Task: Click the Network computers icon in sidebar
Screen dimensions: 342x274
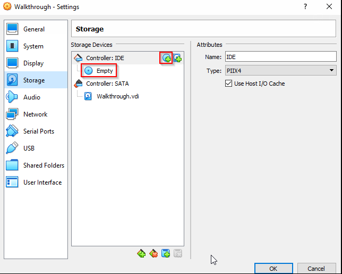Action: (12, 114)
